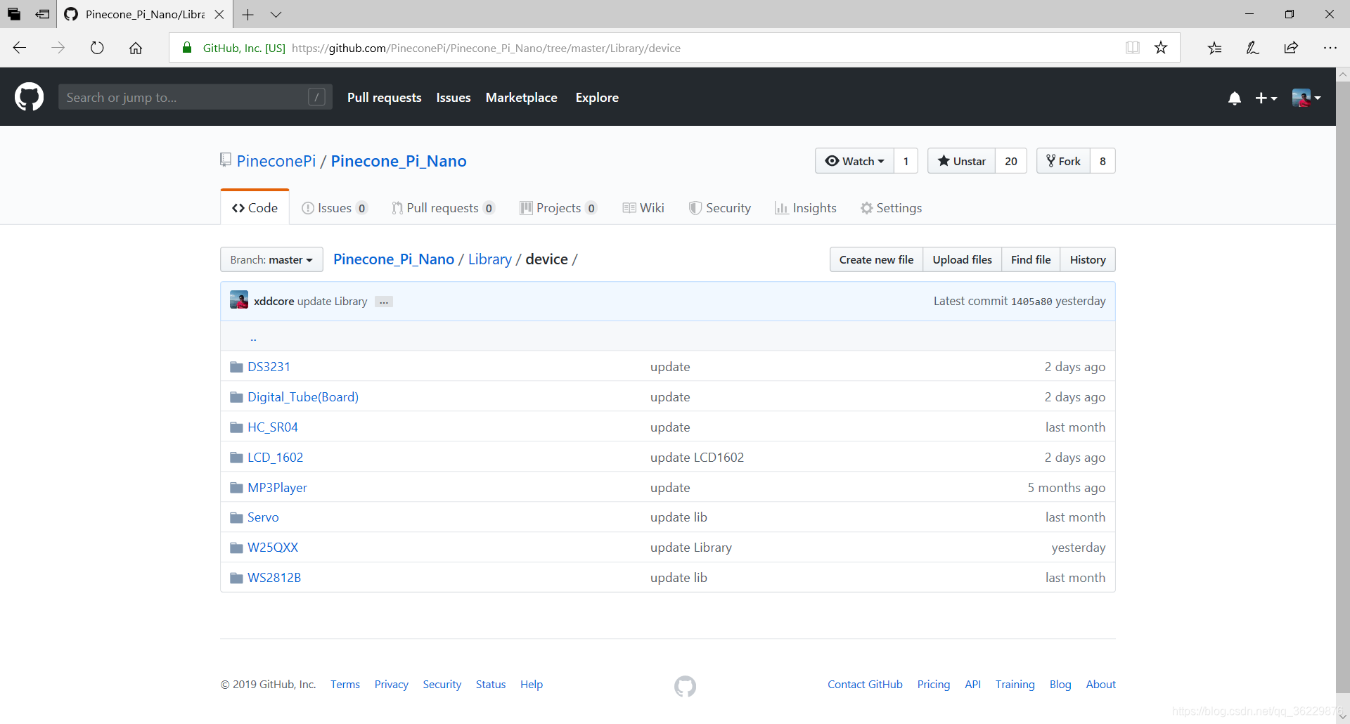1350x724 pixels.
Task: Open commit 1405a80 link
Action: (x=1031, y=302)
